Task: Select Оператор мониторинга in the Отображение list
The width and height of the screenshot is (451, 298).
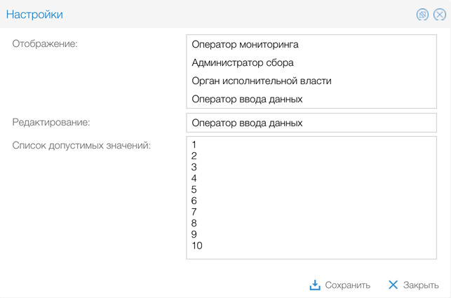Action: (245, 45)
